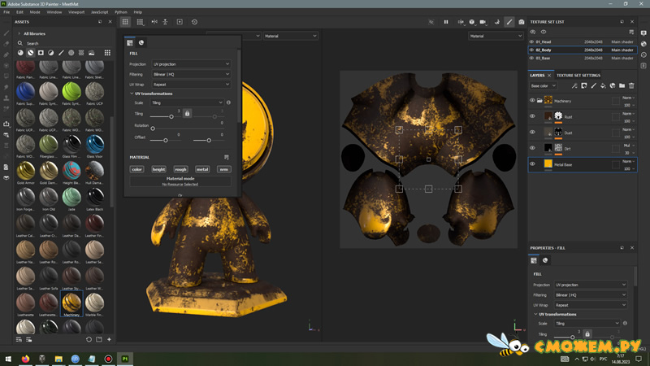Toggle the rough channel in Material section

point(180,169)
